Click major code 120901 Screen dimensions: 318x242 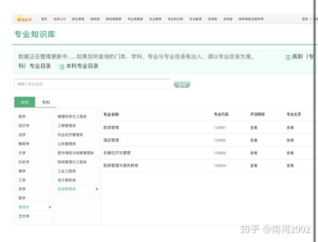(x=220, y=128)
